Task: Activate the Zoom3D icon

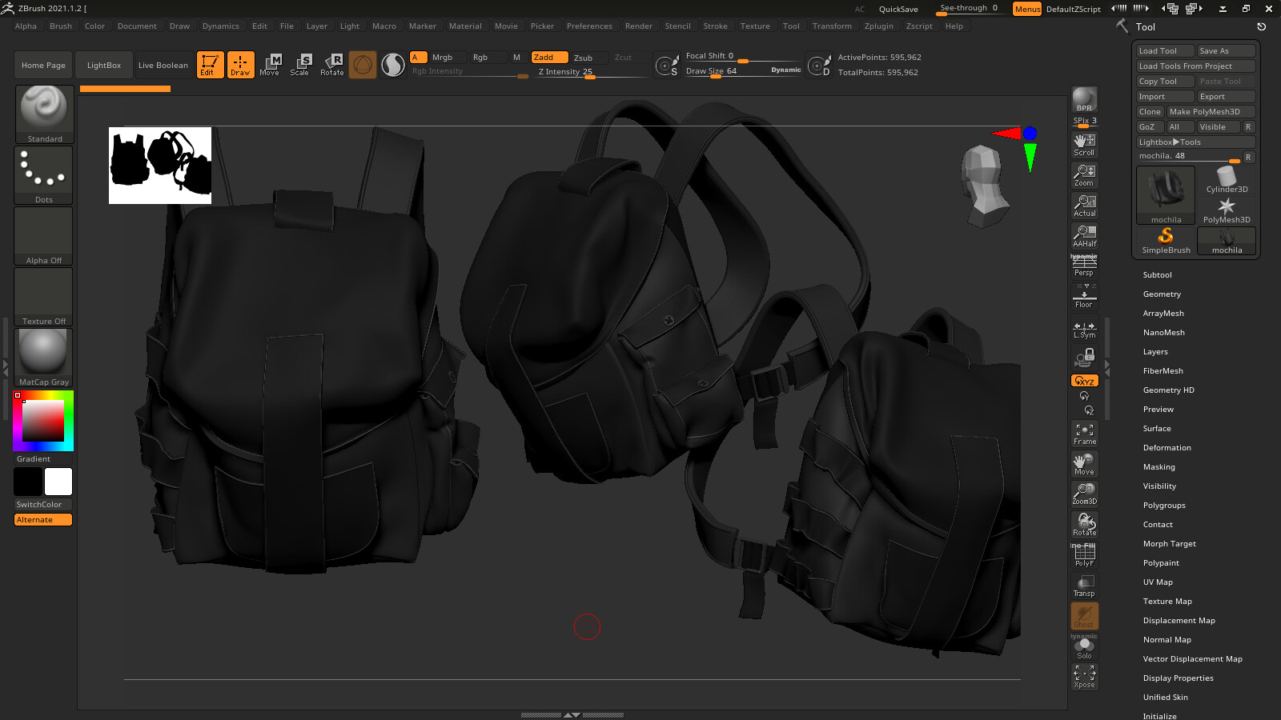Action: click(x=1084, y=492)
